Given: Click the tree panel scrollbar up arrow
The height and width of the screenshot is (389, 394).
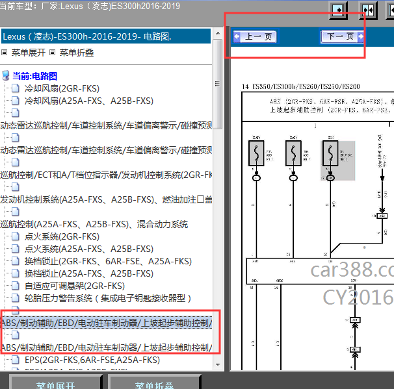Looking at the screenshot, I should click(x=218, y=33).
